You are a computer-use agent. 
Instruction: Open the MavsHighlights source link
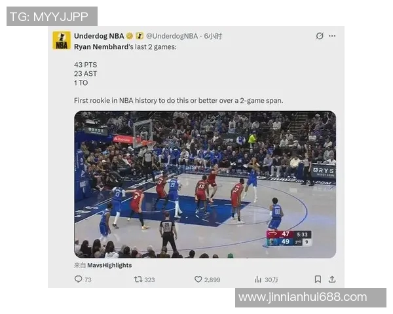click(x=109, y=266)
